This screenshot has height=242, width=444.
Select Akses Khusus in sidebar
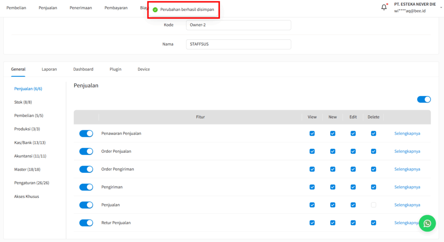click(x=26, y=196)
